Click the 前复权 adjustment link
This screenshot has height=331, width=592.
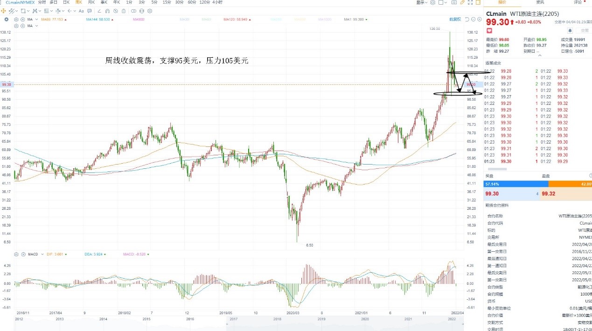[455, 19]
